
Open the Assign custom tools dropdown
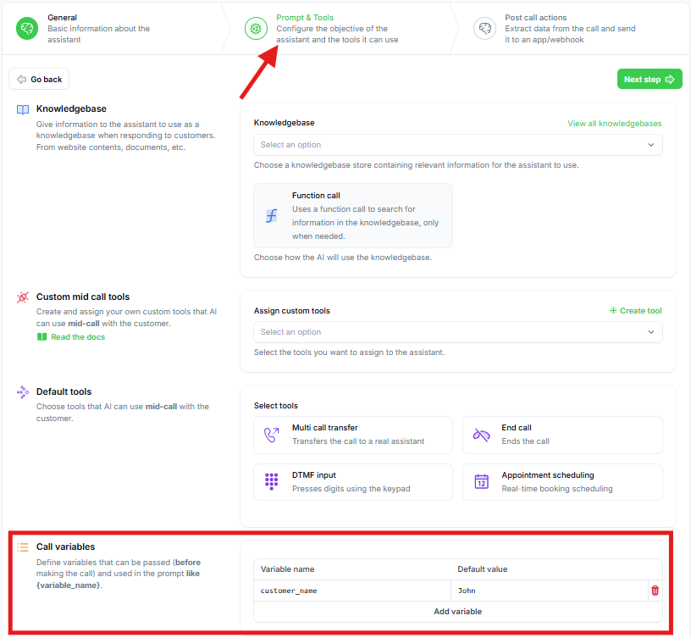[458, 332]
